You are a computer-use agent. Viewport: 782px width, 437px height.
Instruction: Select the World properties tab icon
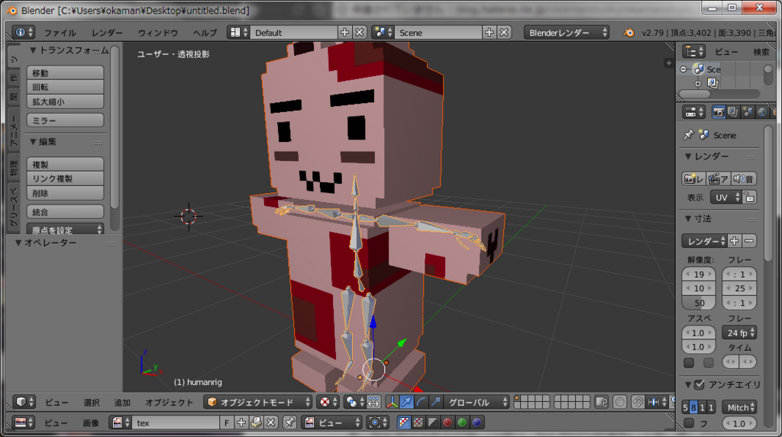762,112
